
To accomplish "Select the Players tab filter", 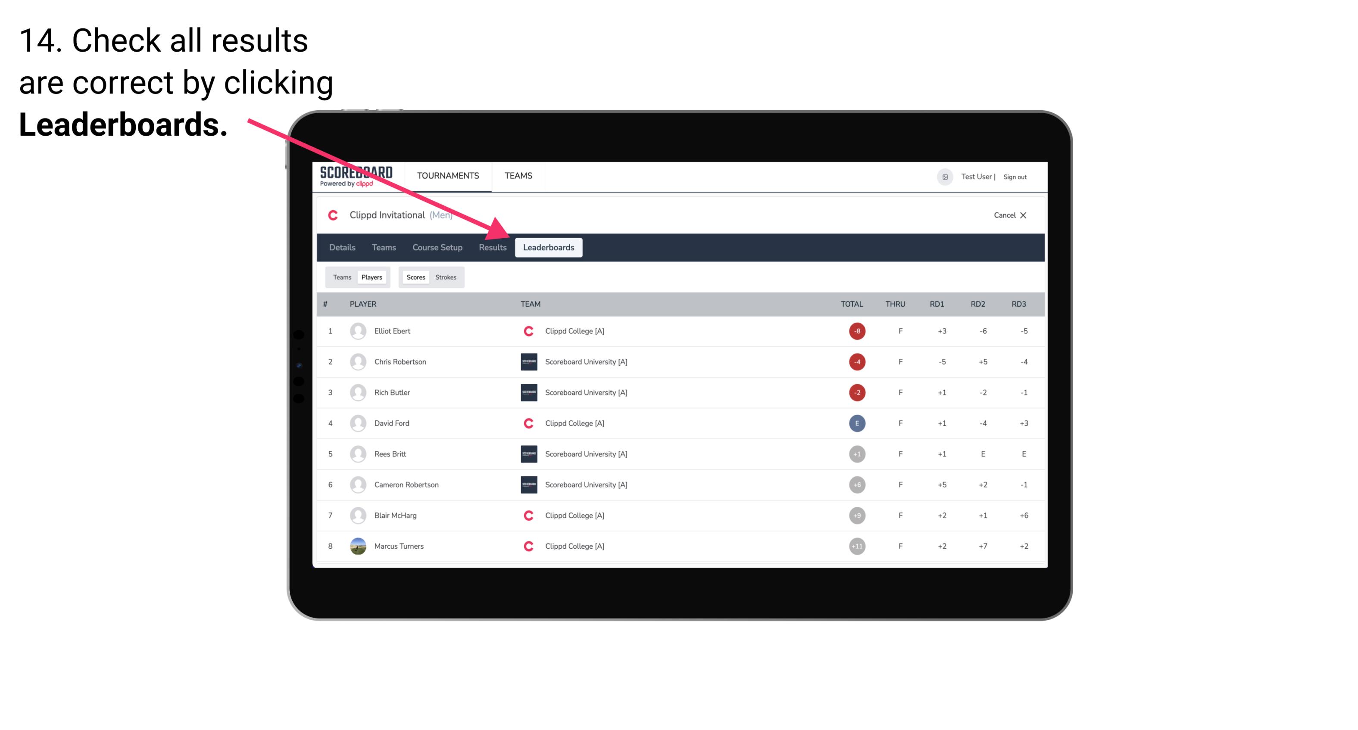I will pyautogui.click(x=371, y=277).
